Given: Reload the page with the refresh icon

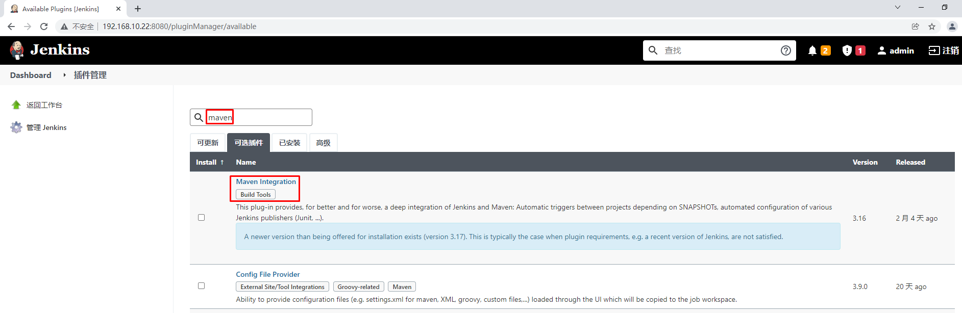Looking at the screenshot, I should pos(44,27).
